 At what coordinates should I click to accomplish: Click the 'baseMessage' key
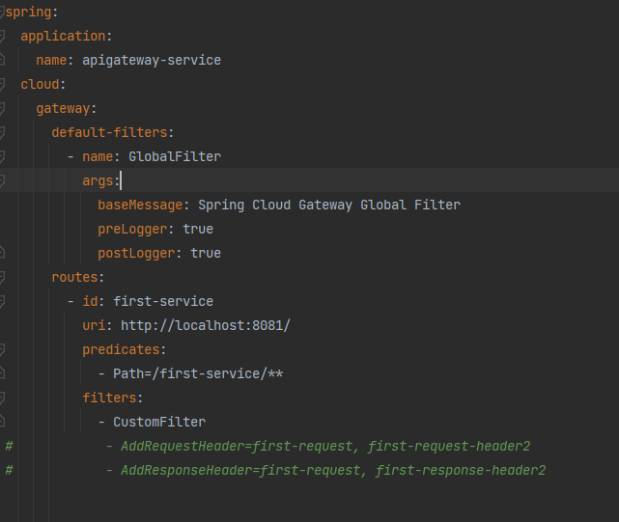click(x=141, y=206)
